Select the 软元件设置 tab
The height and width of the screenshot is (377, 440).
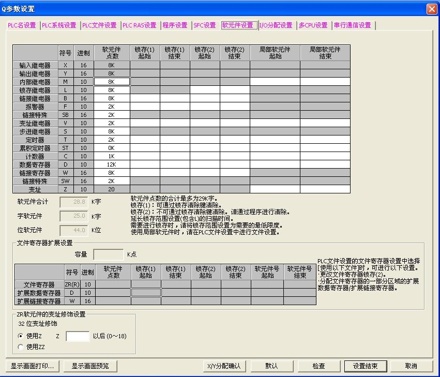(238, 25)
